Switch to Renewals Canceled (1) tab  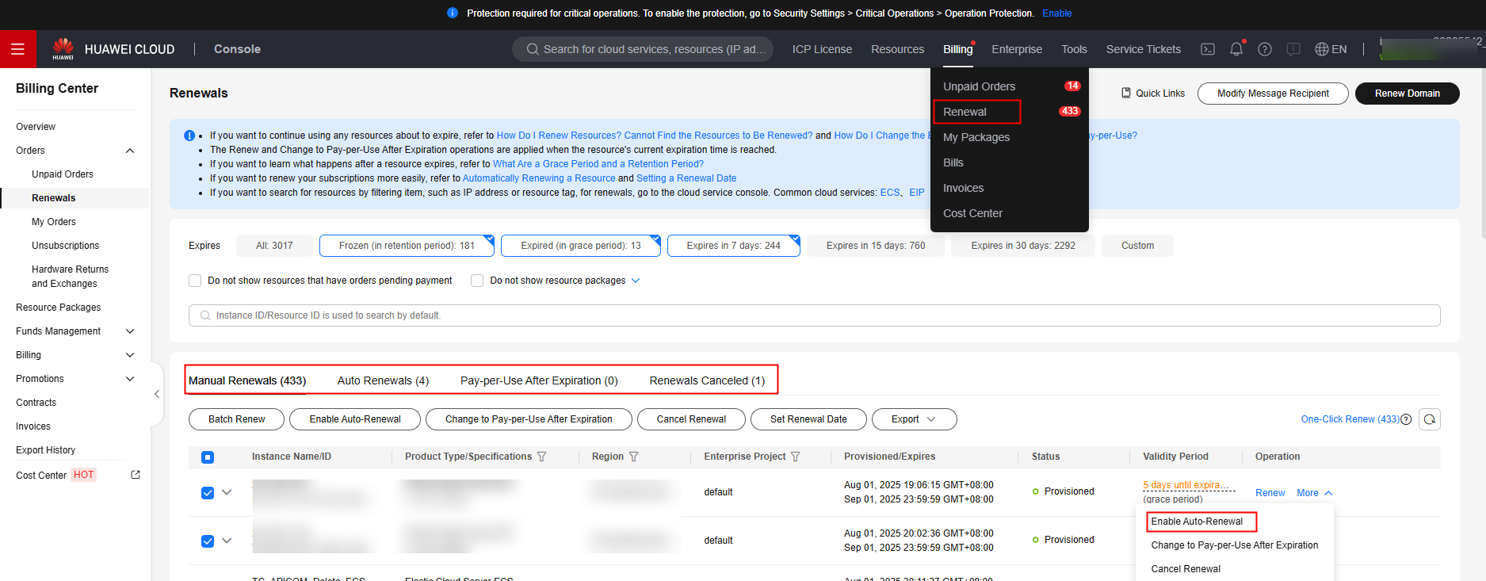(x=707, y=380)
